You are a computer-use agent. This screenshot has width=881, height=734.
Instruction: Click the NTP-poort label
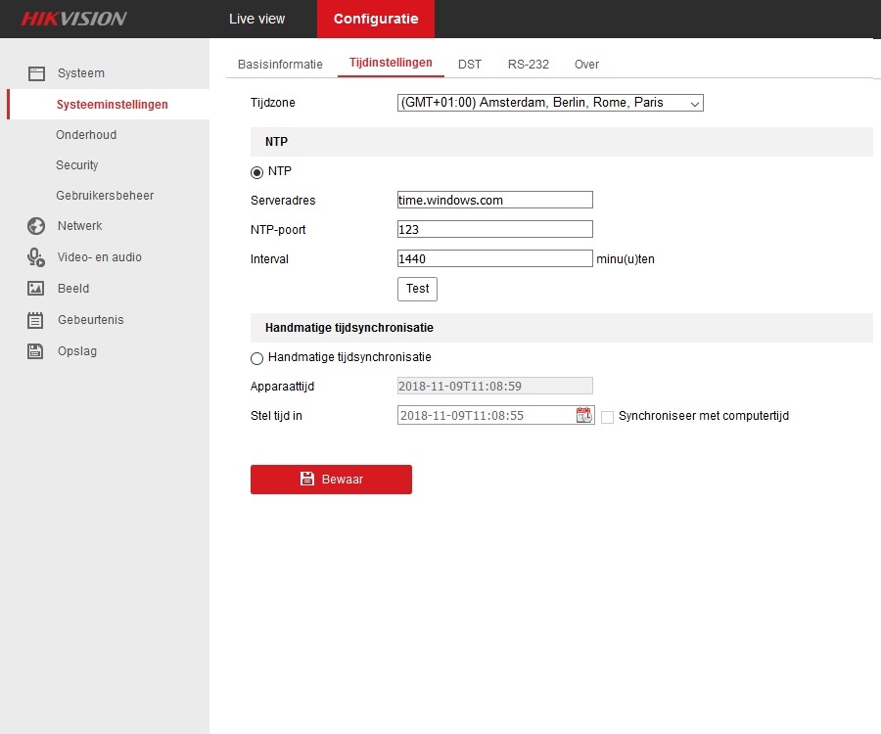(x=278, y=230)
